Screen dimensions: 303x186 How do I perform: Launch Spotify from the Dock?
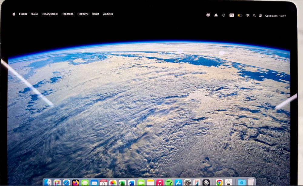pyautogui.click(x=169, y=183)
